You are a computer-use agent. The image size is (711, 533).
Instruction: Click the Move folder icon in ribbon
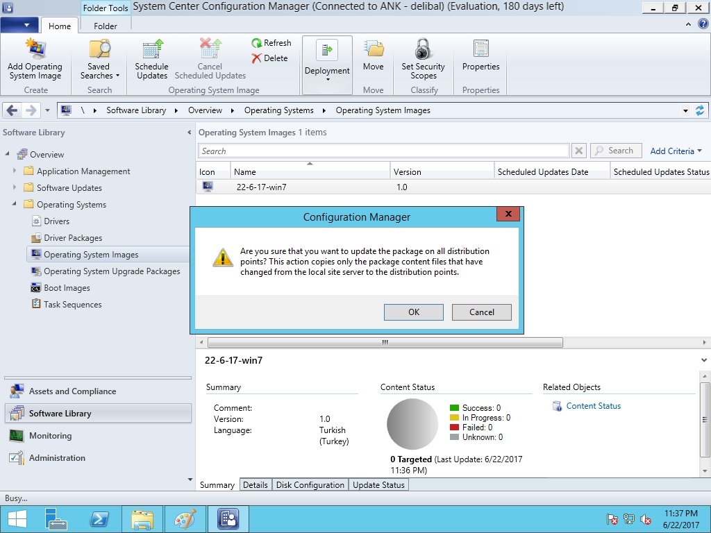(x=374, y=50)
